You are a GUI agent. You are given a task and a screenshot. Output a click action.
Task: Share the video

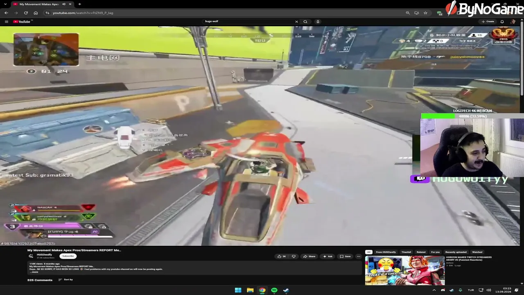tap(309, 256)
